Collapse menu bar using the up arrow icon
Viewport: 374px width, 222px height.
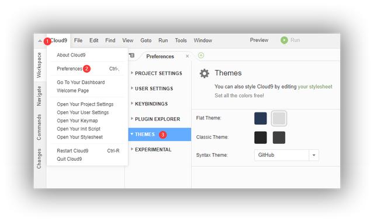tap(40, 41)
